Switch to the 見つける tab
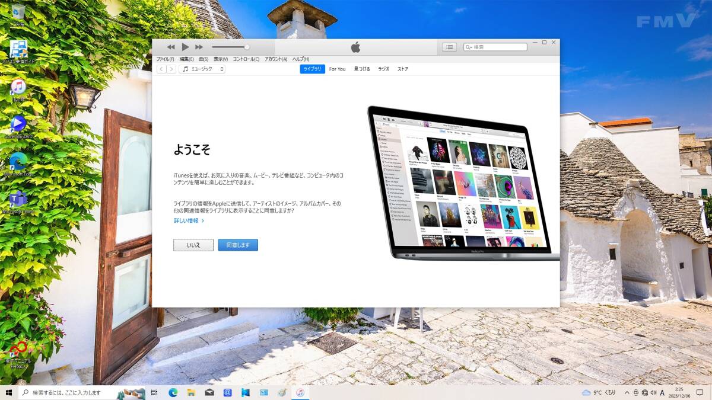This screenshot has width=712, height=400. click(362, 69)
